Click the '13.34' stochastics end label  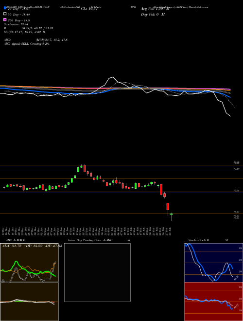pos(236,278)
